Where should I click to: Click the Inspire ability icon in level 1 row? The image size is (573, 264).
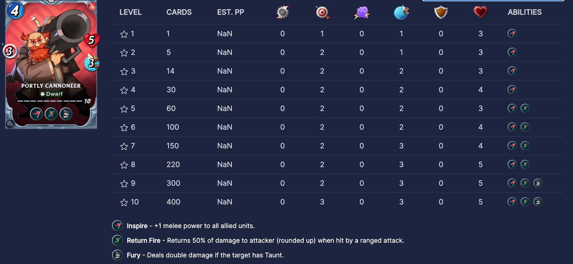pos(512,34)
